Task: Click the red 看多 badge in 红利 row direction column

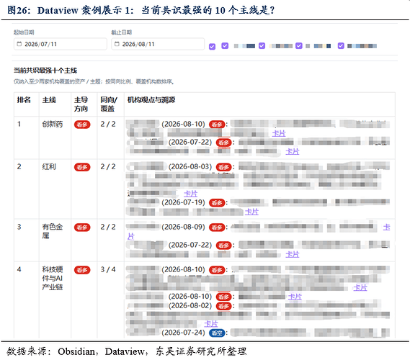Action: pos(82,167)
